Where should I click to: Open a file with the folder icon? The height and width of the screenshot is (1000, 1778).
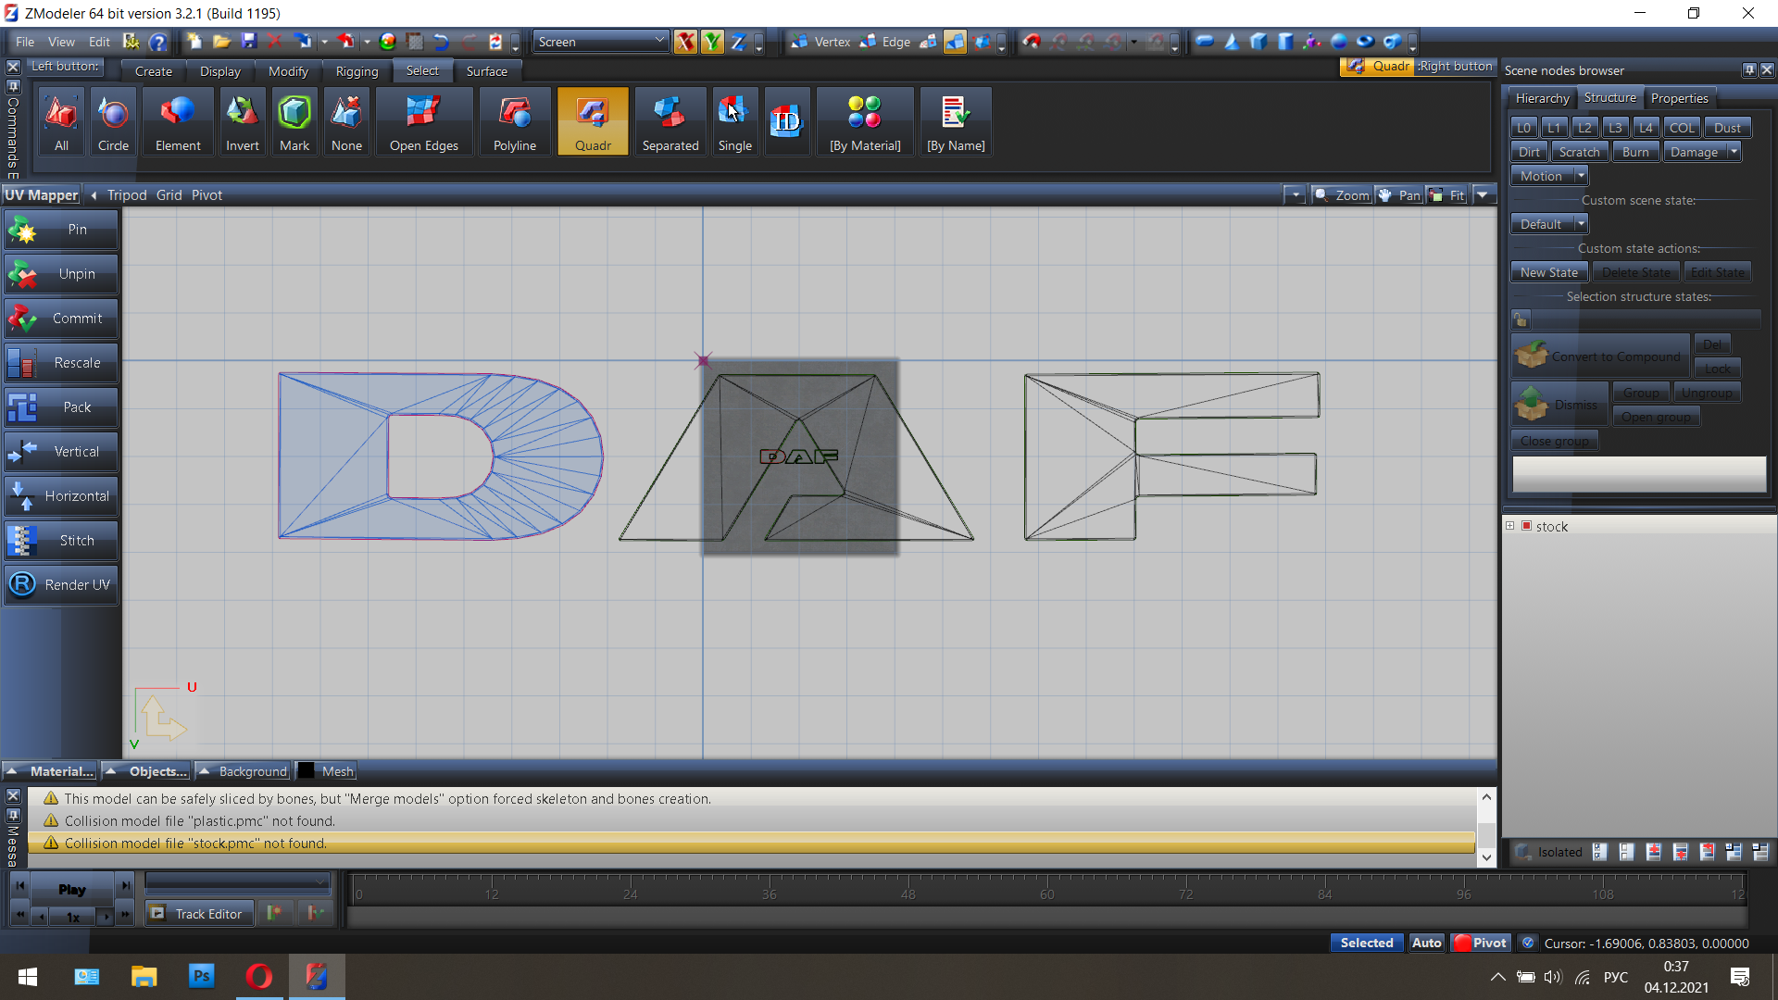[x=221, y=42]
